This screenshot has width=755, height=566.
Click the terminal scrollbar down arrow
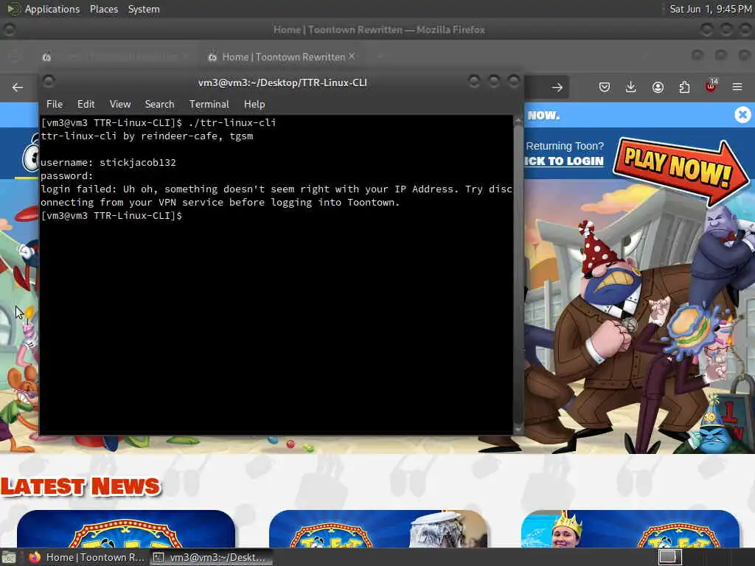(518, 430)
